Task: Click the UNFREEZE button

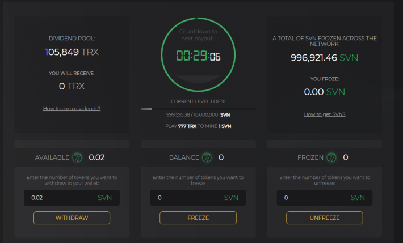Action: click(x=325, y=218)
